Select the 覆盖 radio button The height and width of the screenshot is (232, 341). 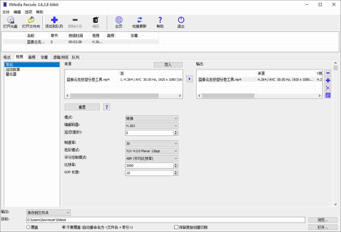click(28, 227)
